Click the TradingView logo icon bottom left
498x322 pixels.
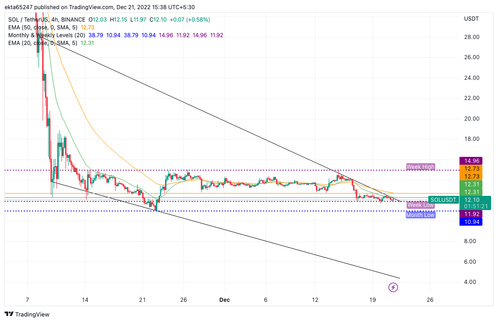tap(9, 315)
